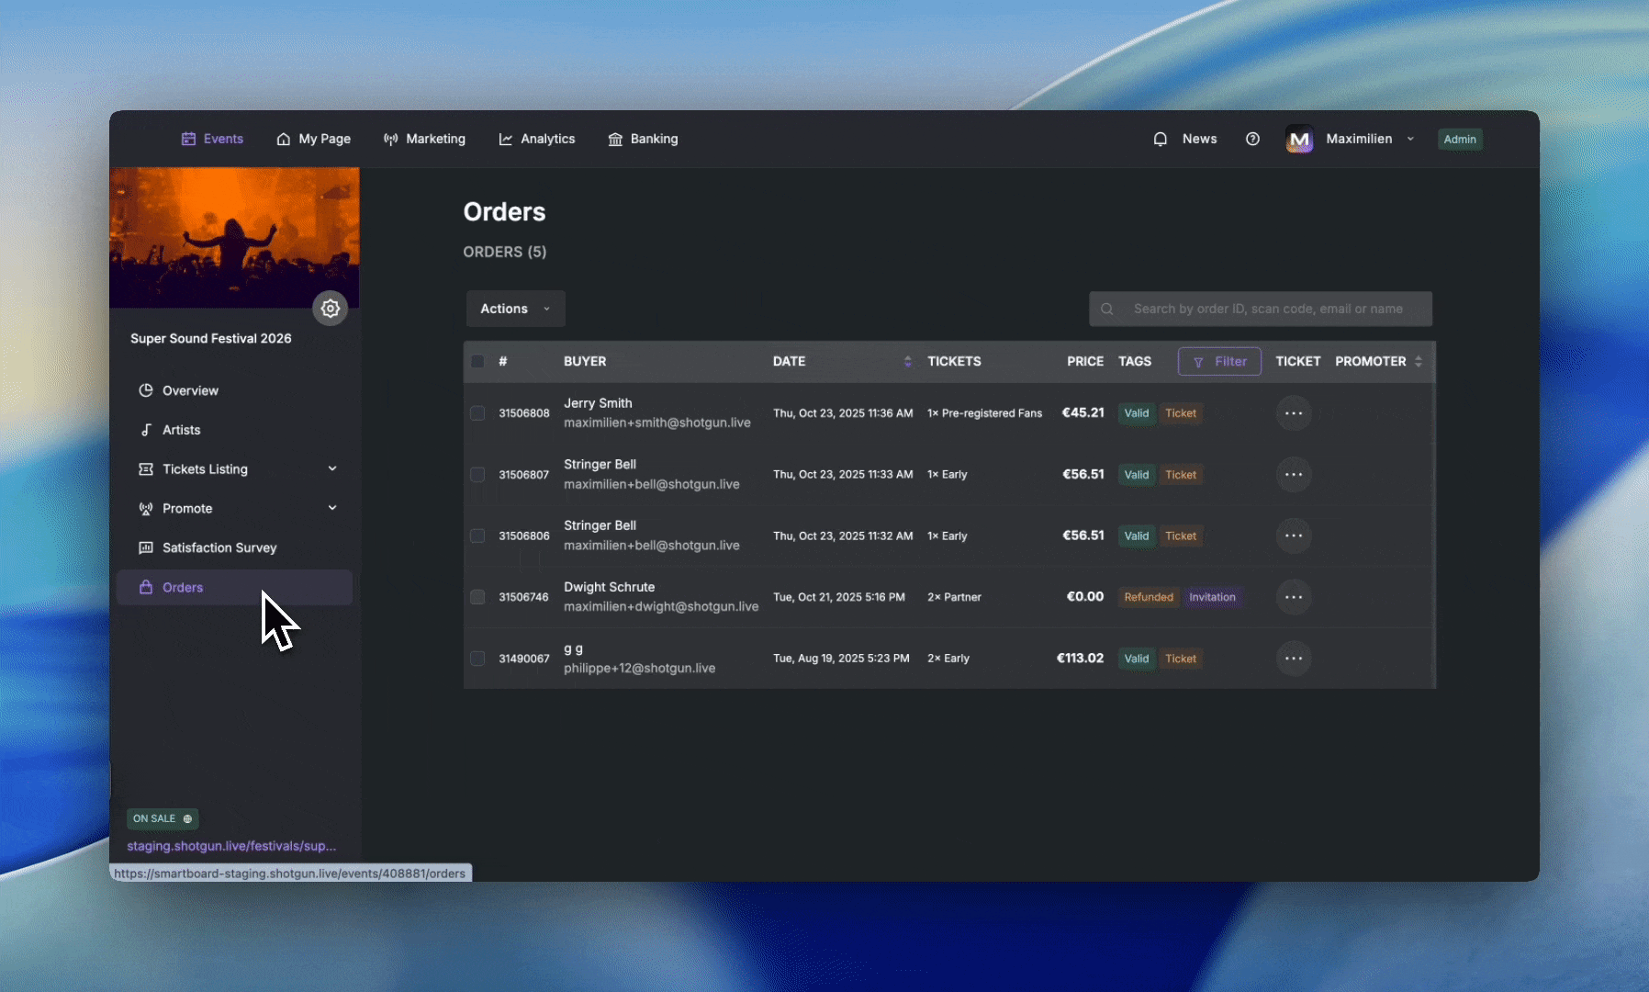Screen dimensions: 1649x992
Task: Select the checkbox for order 31506807
Action: (477, 475)
